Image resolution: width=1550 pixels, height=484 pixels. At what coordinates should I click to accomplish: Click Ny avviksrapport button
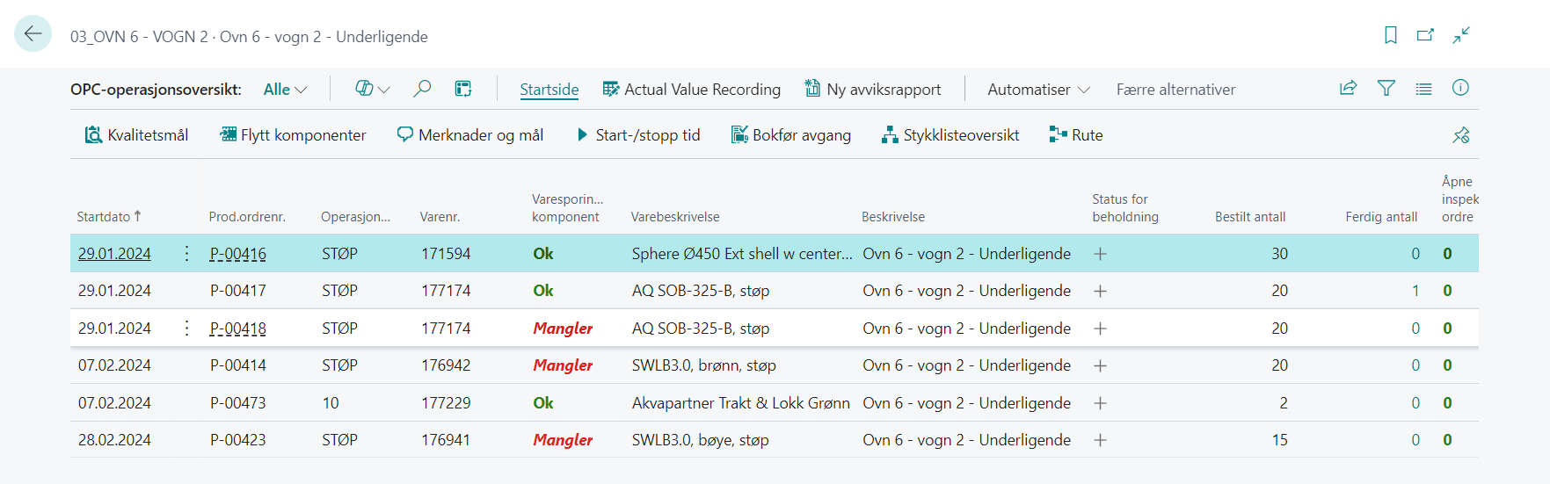[x=873, y=90]
